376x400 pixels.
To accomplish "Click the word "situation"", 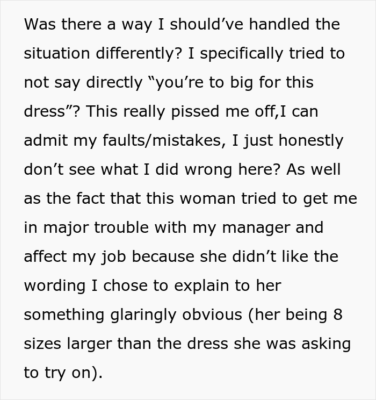I will tap(57, 53).
